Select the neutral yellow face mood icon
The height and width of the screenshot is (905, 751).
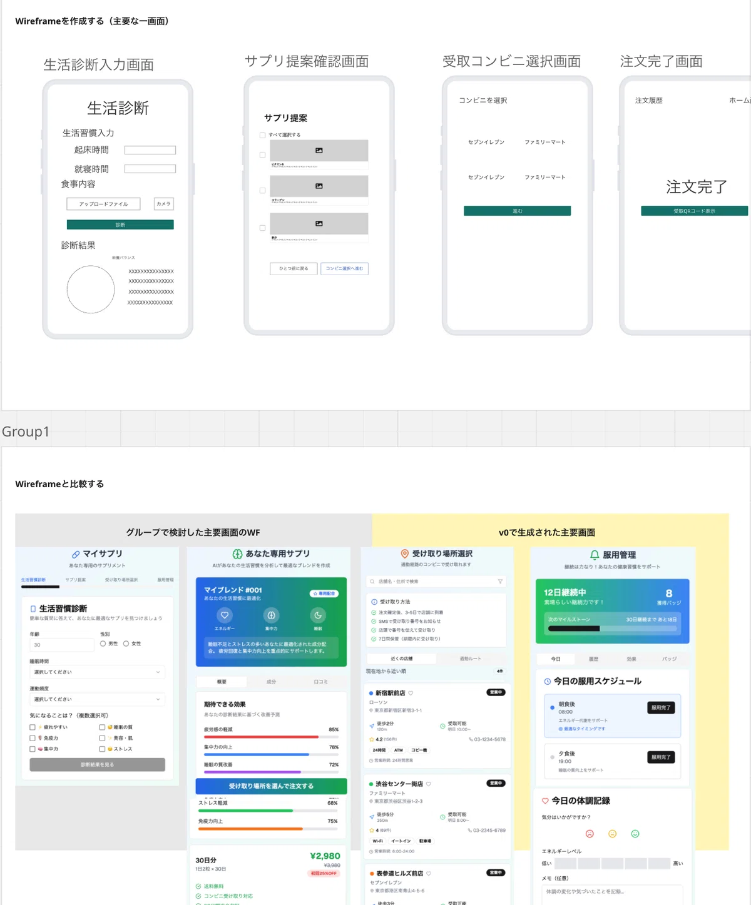[613, 834]
